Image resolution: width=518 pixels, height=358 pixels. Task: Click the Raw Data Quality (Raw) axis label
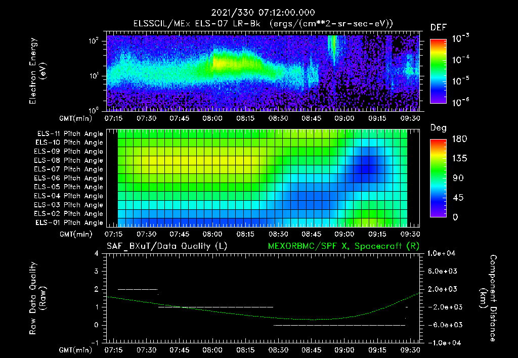point(38,298)
